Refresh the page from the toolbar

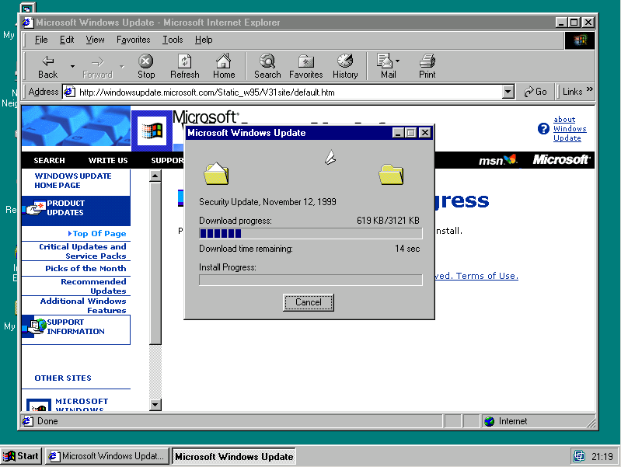(x=184, y=66)
